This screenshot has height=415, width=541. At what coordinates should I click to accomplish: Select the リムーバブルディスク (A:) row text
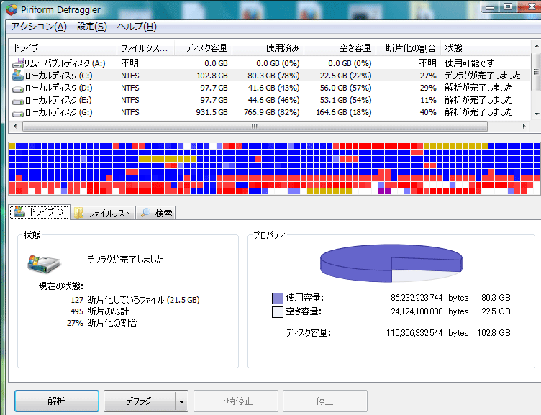[65, 63]
